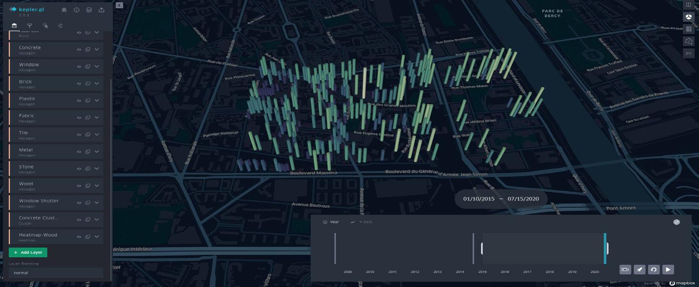The height and width of the screenshot is (287, 699).
Task: Play the time animation
Action: pos(668,270)
